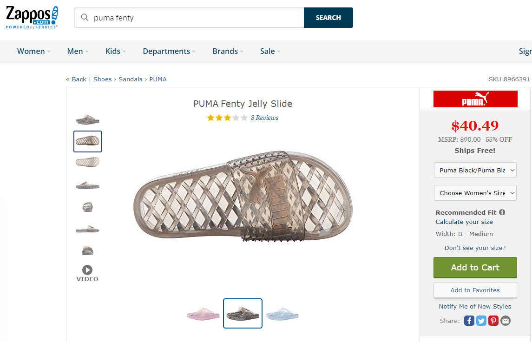
Task: Open the 8 Reviews link
Action: (264, 118)
